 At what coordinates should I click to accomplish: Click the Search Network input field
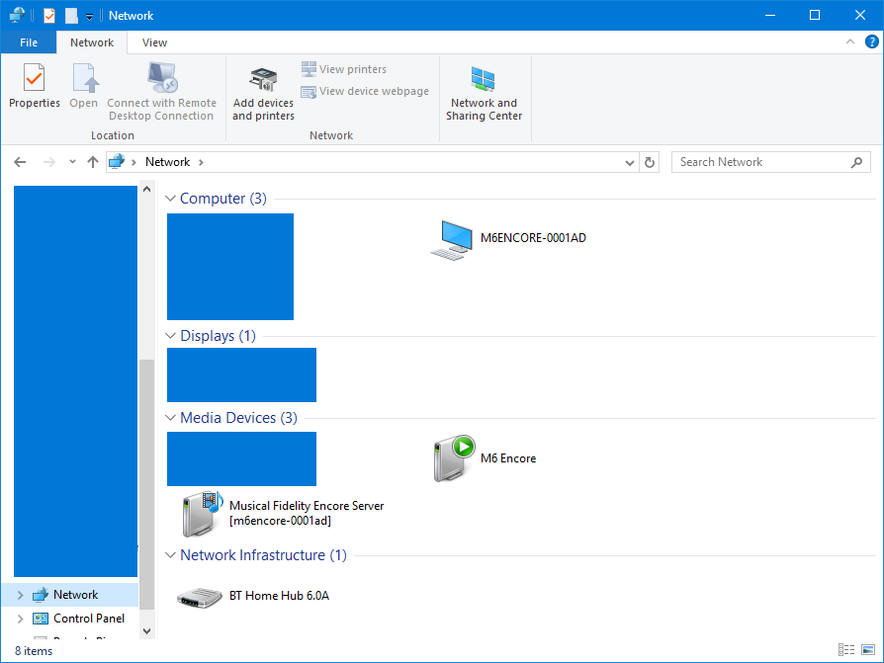coord(761,162)
